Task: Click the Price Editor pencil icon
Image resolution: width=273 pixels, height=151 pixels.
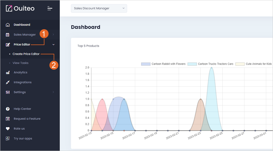Action: tap(8, 45)
